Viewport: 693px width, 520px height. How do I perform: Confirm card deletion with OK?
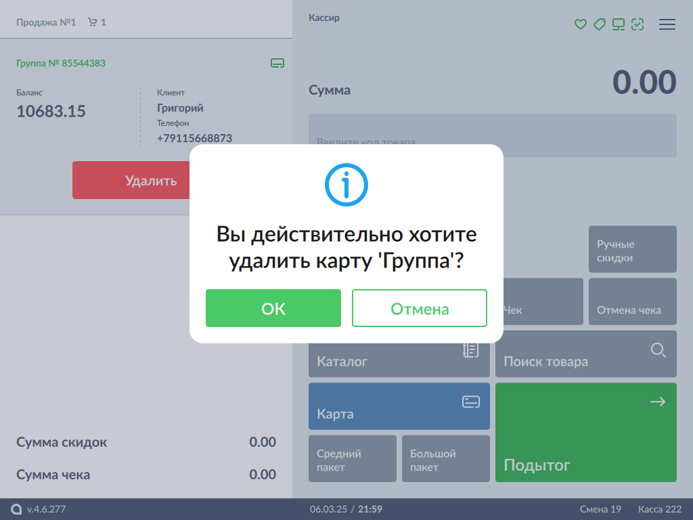coord(273,308)
